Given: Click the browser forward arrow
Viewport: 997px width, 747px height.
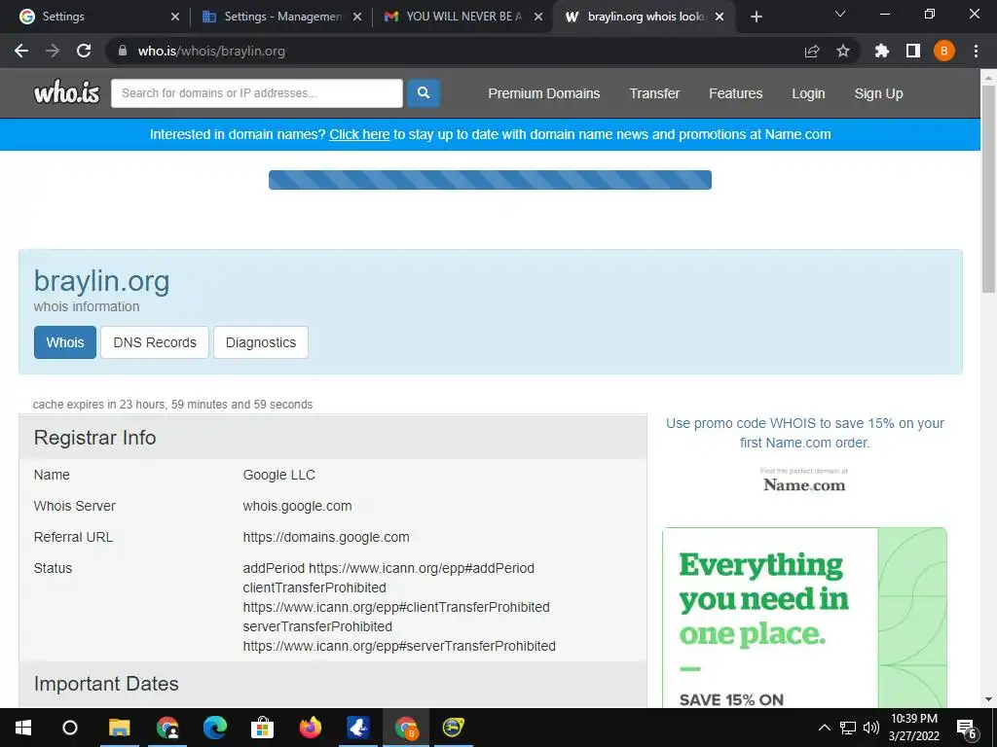Looking at the screenshot, I should click(53, 51).
